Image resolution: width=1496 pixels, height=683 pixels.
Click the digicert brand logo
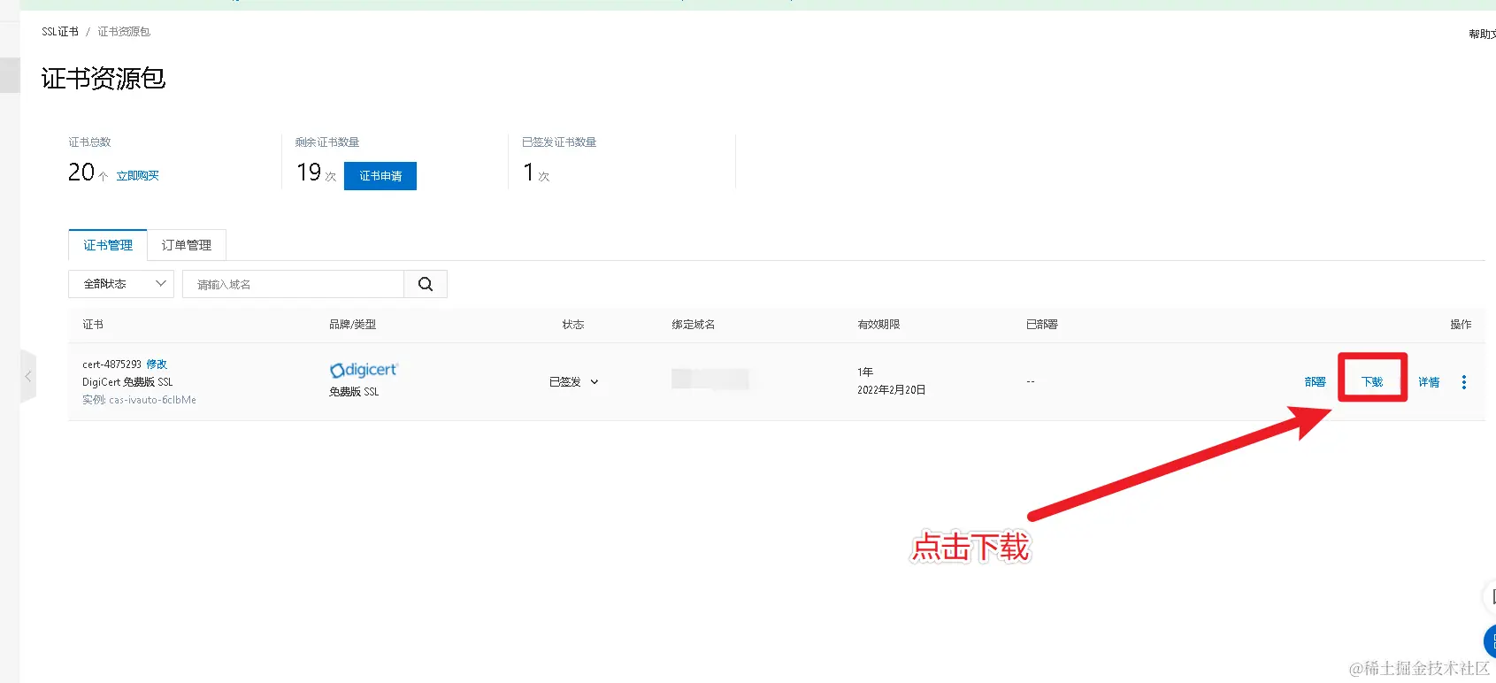pyautogui.click(x=364, y=370)
